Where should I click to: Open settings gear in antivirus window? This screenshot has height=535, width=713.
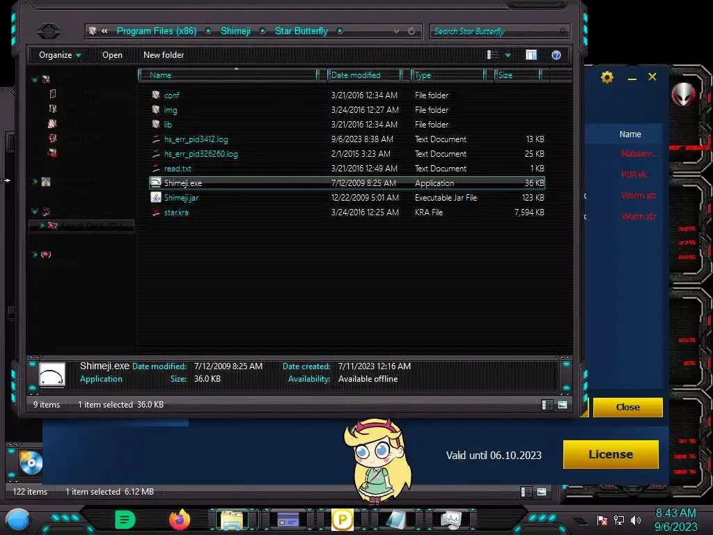(607, 77)
